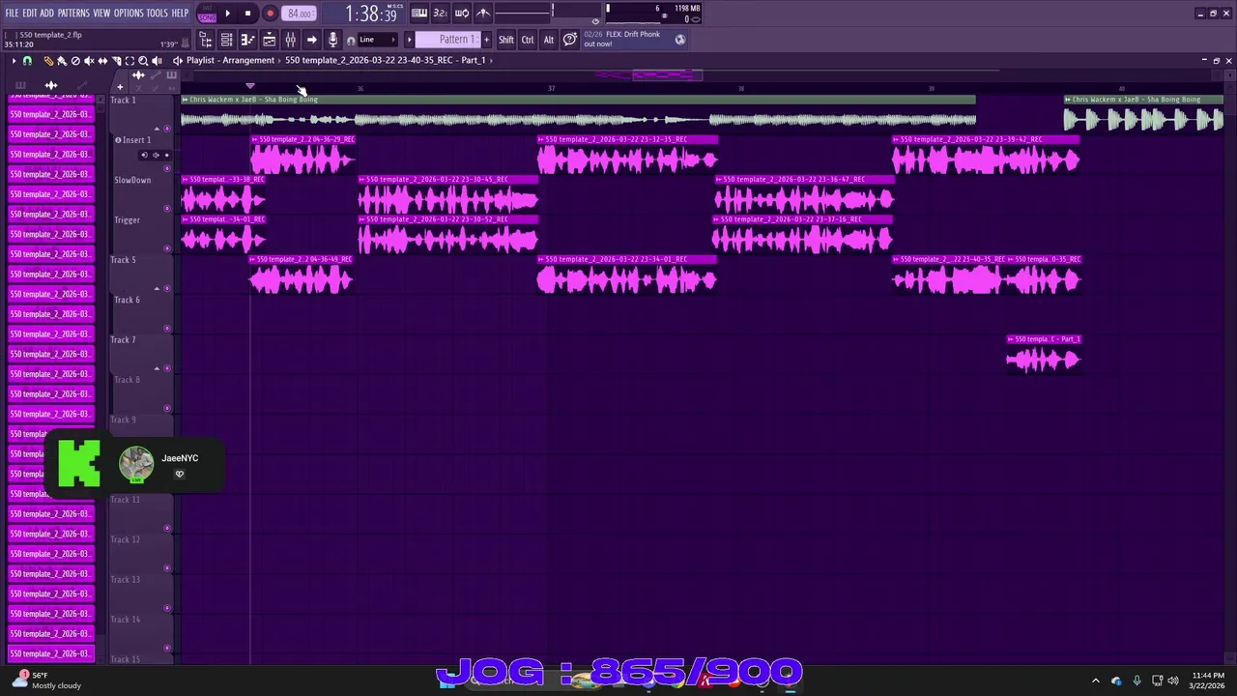Open clip menu of 23-30-45_REC clip

pyautogui.click(x=362, y=179)
